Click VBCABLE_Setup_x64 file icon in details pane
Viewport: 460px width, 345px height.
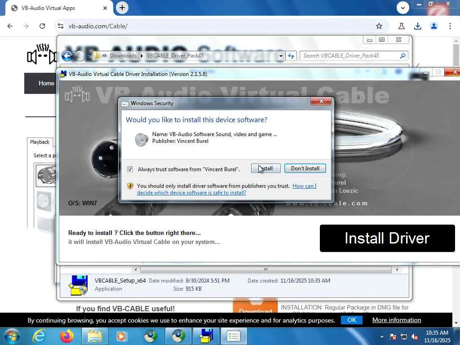(78, 285)
